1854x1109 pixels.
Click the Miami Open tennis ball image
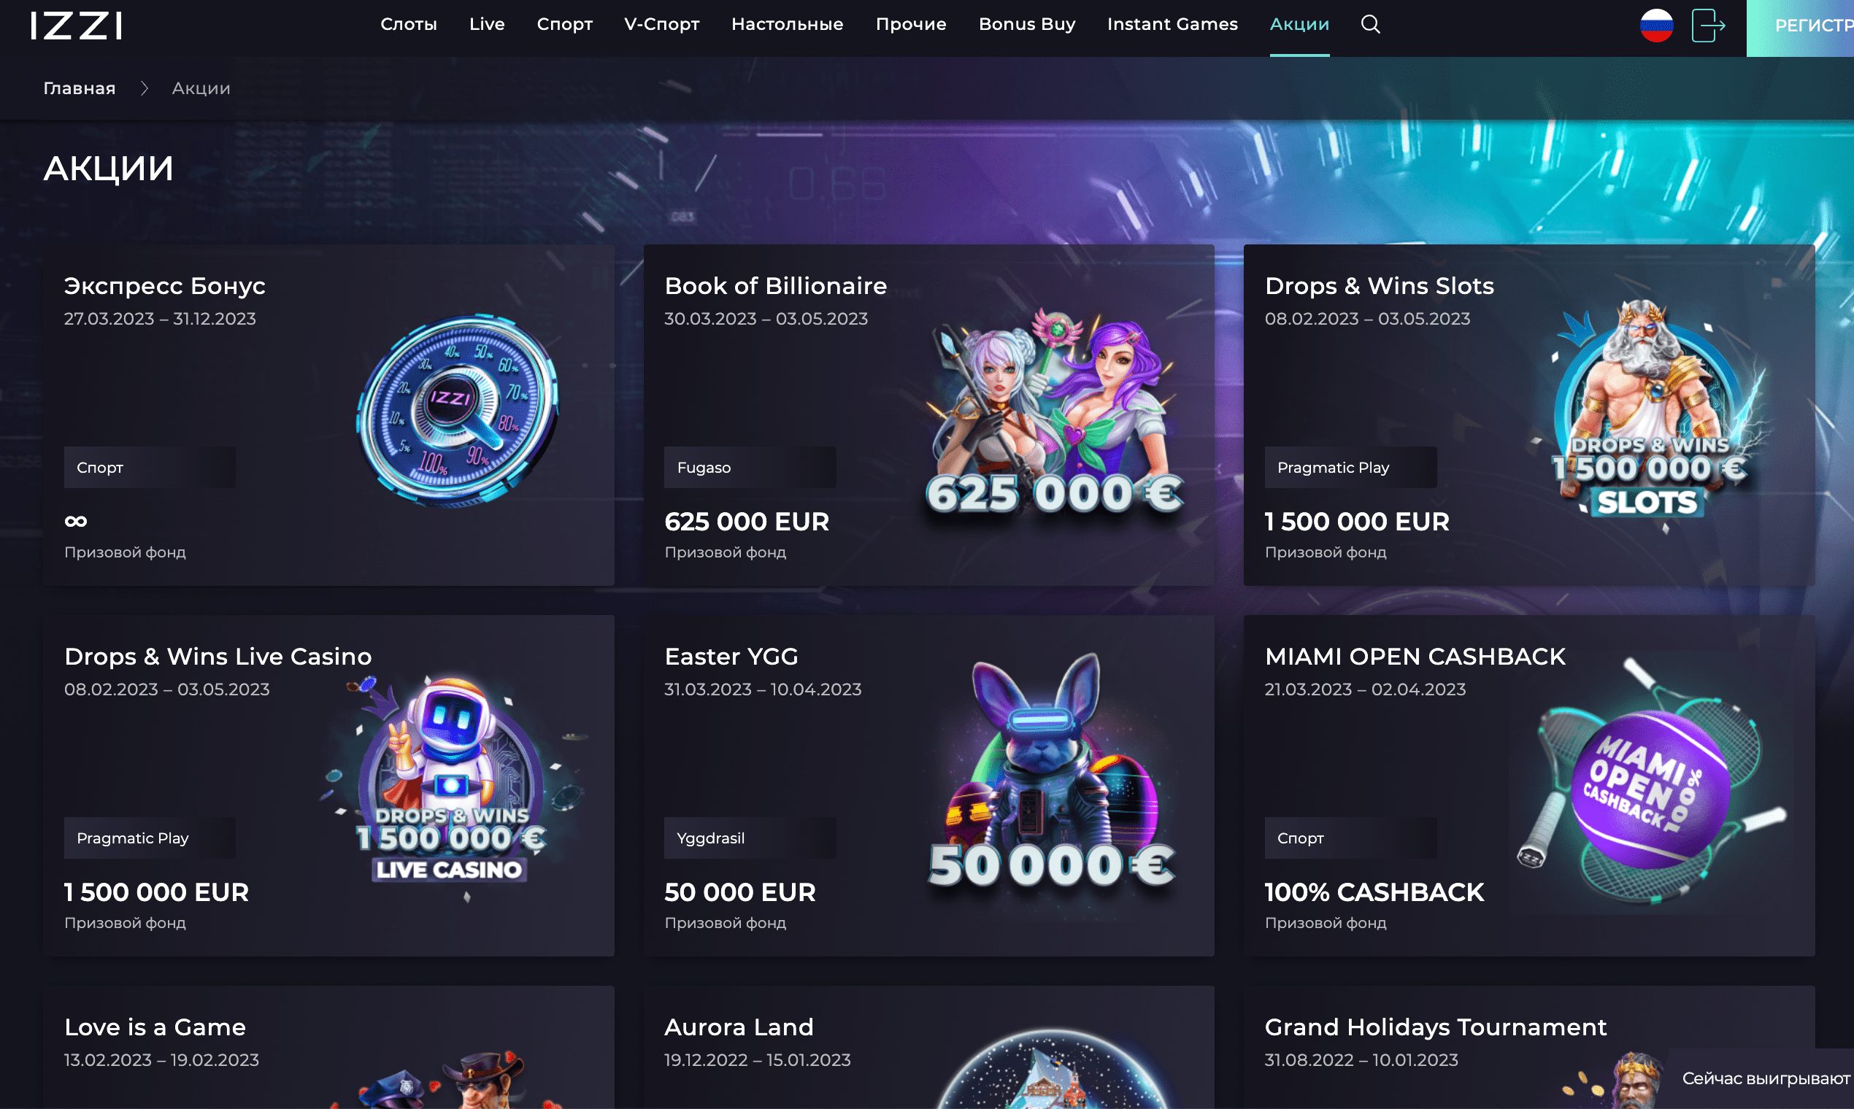[1652, 783]
